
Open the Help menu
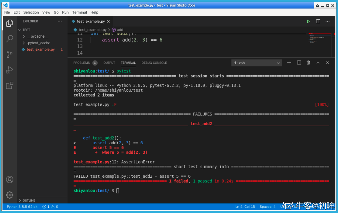click(x=94, y=12)
